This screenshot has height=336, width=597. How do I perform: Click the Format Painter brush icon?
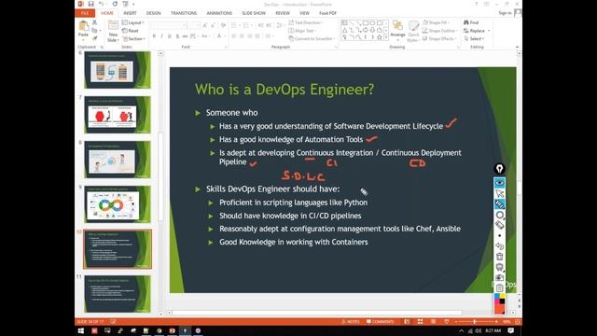click(x=95, y=38)
